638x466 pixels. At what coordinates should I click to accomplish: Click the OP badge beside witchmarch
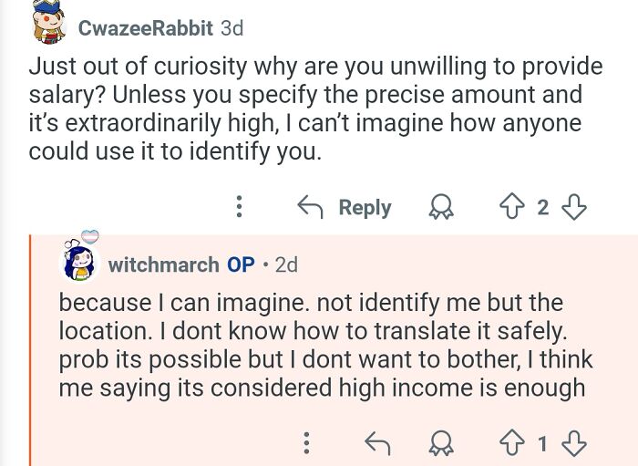click(x=241, y=264)
